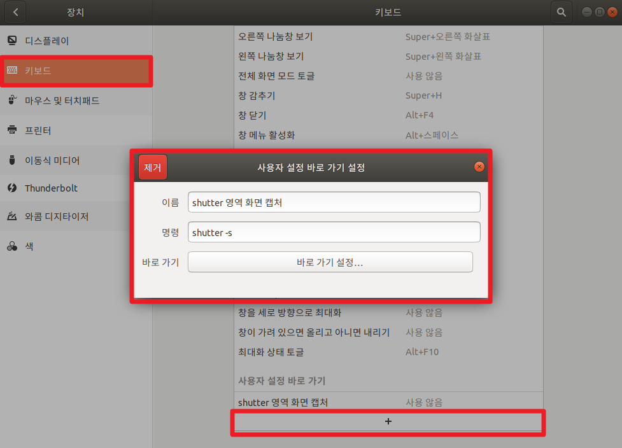
Task: Click the Super+왼쪽 화살표 shortcut value
Action: click(x=443, y=56)
